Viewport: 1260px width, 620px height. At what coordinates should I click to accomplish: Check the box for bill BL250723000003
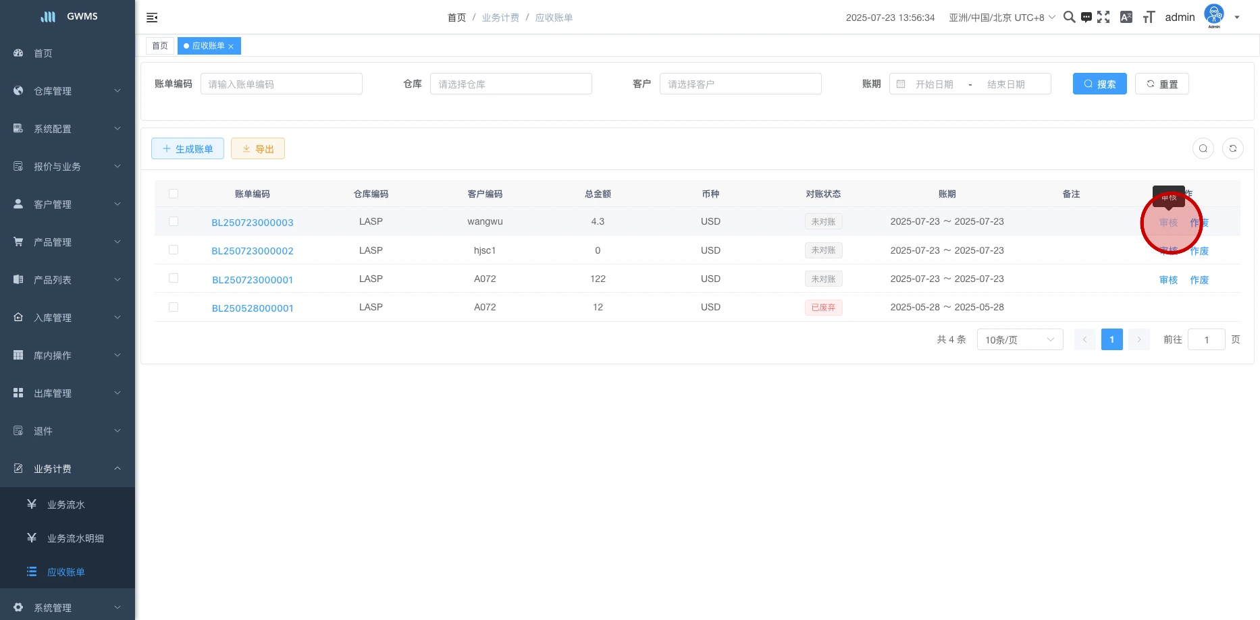[x=174, y=221]
